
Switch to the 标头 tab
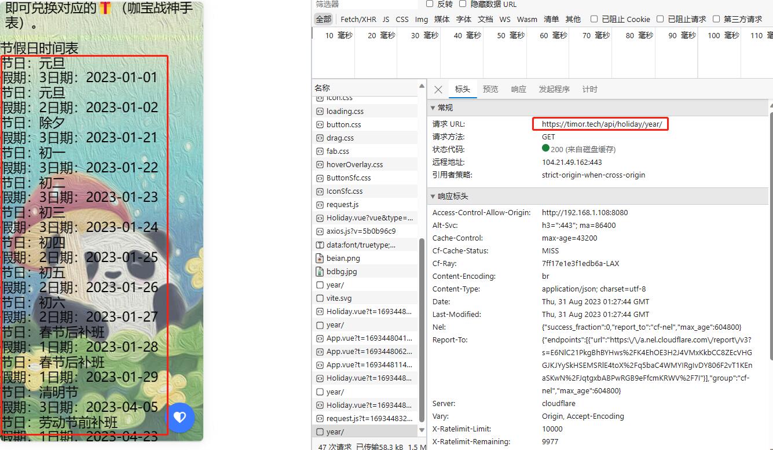pos(462,89)
